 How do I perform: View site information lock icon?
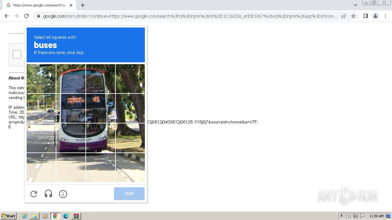(38, 16)
